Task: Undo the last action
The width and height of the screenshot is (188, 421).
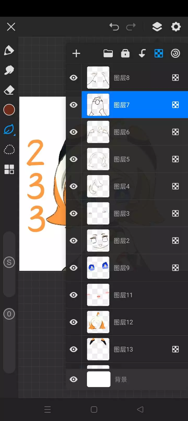Action: point(114,27)
